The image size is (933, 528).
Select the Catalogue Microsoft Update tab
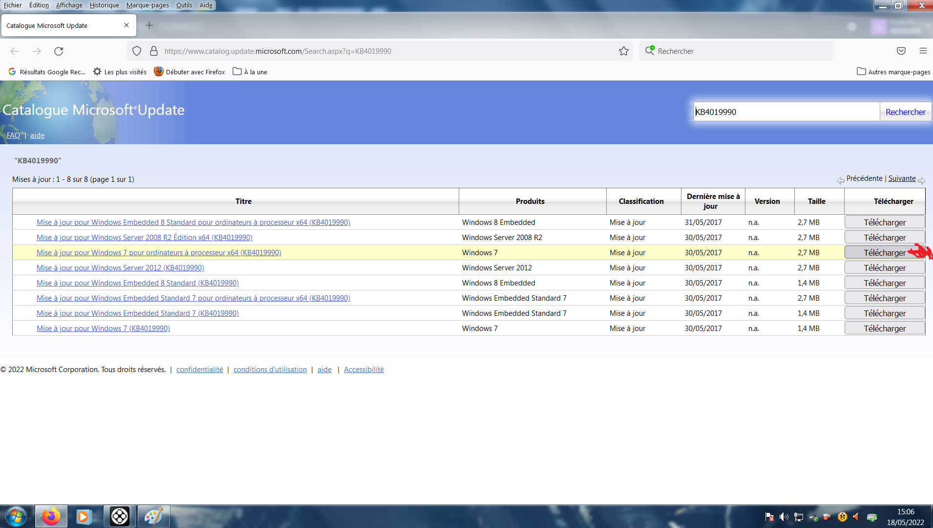coord(68,25)
